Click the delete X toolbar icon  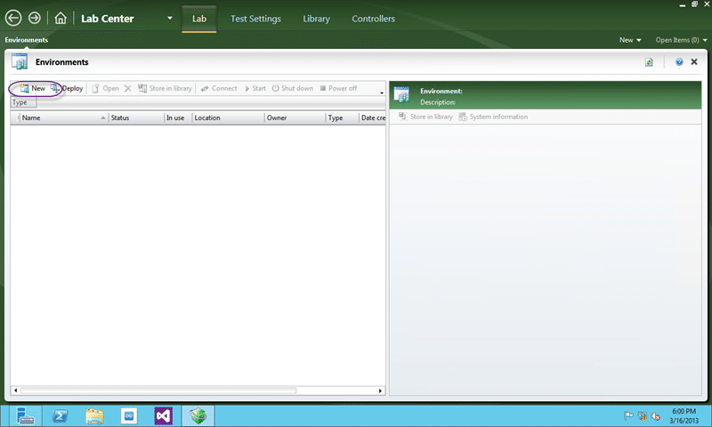pos(128,88)
